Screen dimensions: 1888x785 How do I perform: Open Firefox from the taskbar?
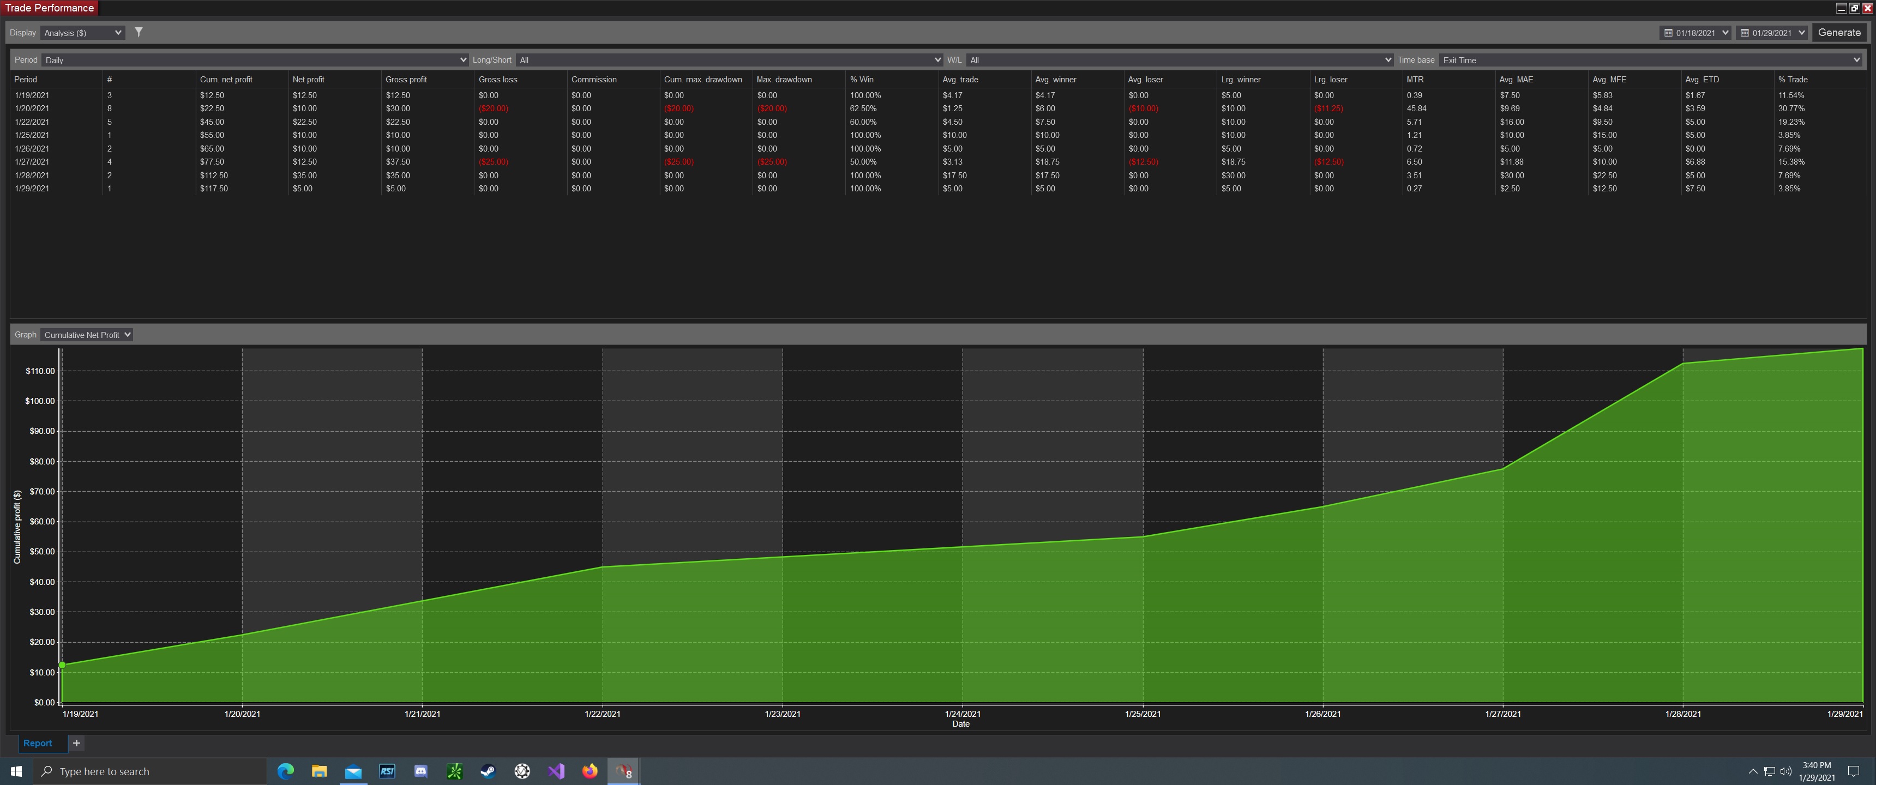click(x=590, y=771)
